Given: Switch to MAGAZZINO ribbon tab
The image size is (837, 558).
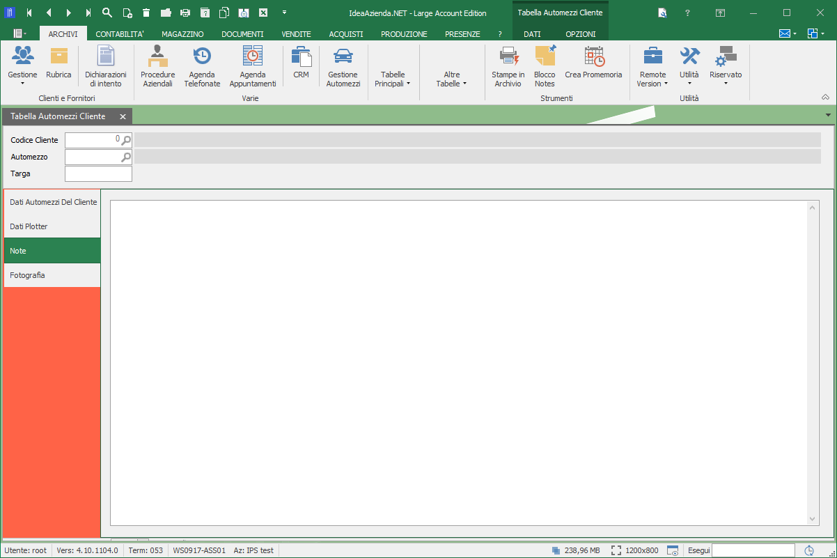Looking at the screenshot, I should [x=182, y=33].
